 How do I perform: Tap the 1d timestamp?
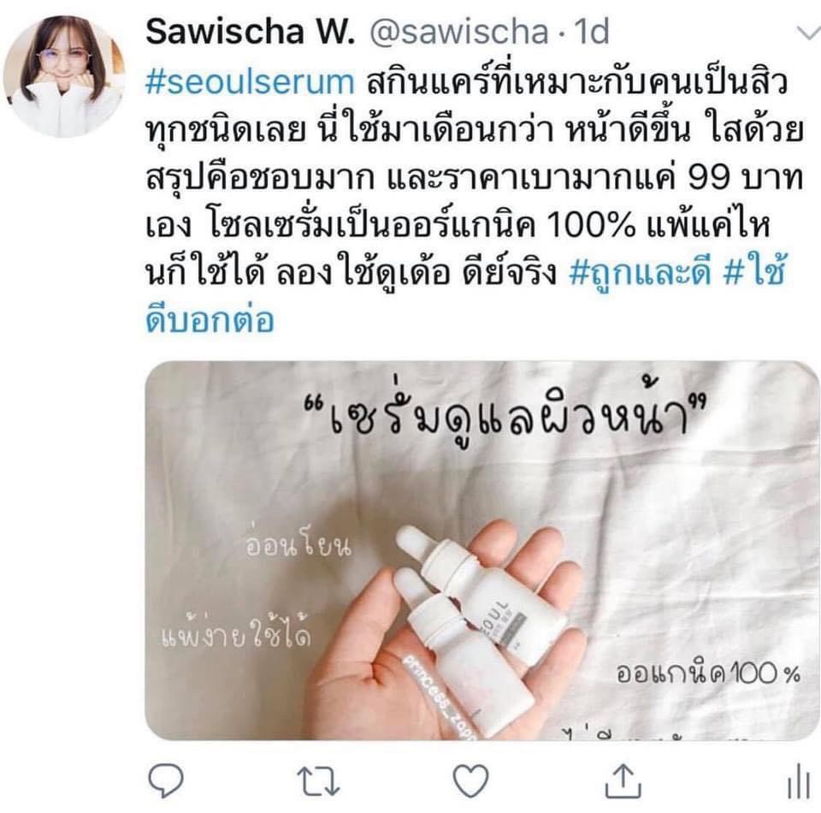pos(592,32)
